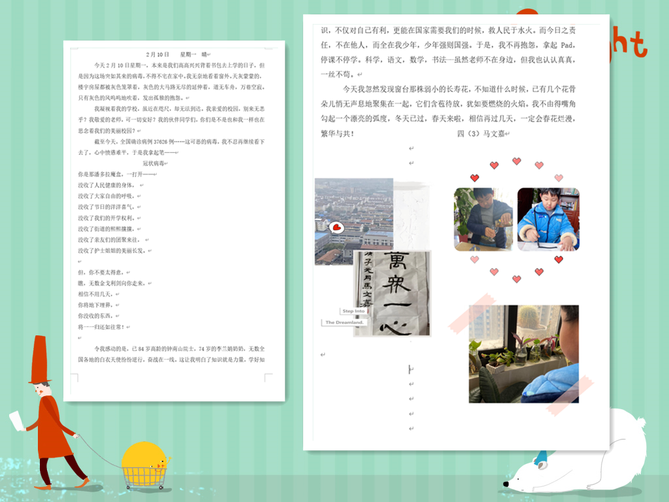The width and height of the screenshot is (669, 502).
Task: Click the line "你是那潘多拉魔盒，一打开——"
Action: pyautogui.click(x=116, y=174)
